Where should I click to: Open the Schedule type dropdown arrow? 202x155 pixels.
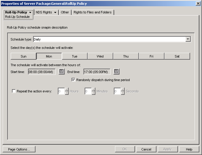188,39
